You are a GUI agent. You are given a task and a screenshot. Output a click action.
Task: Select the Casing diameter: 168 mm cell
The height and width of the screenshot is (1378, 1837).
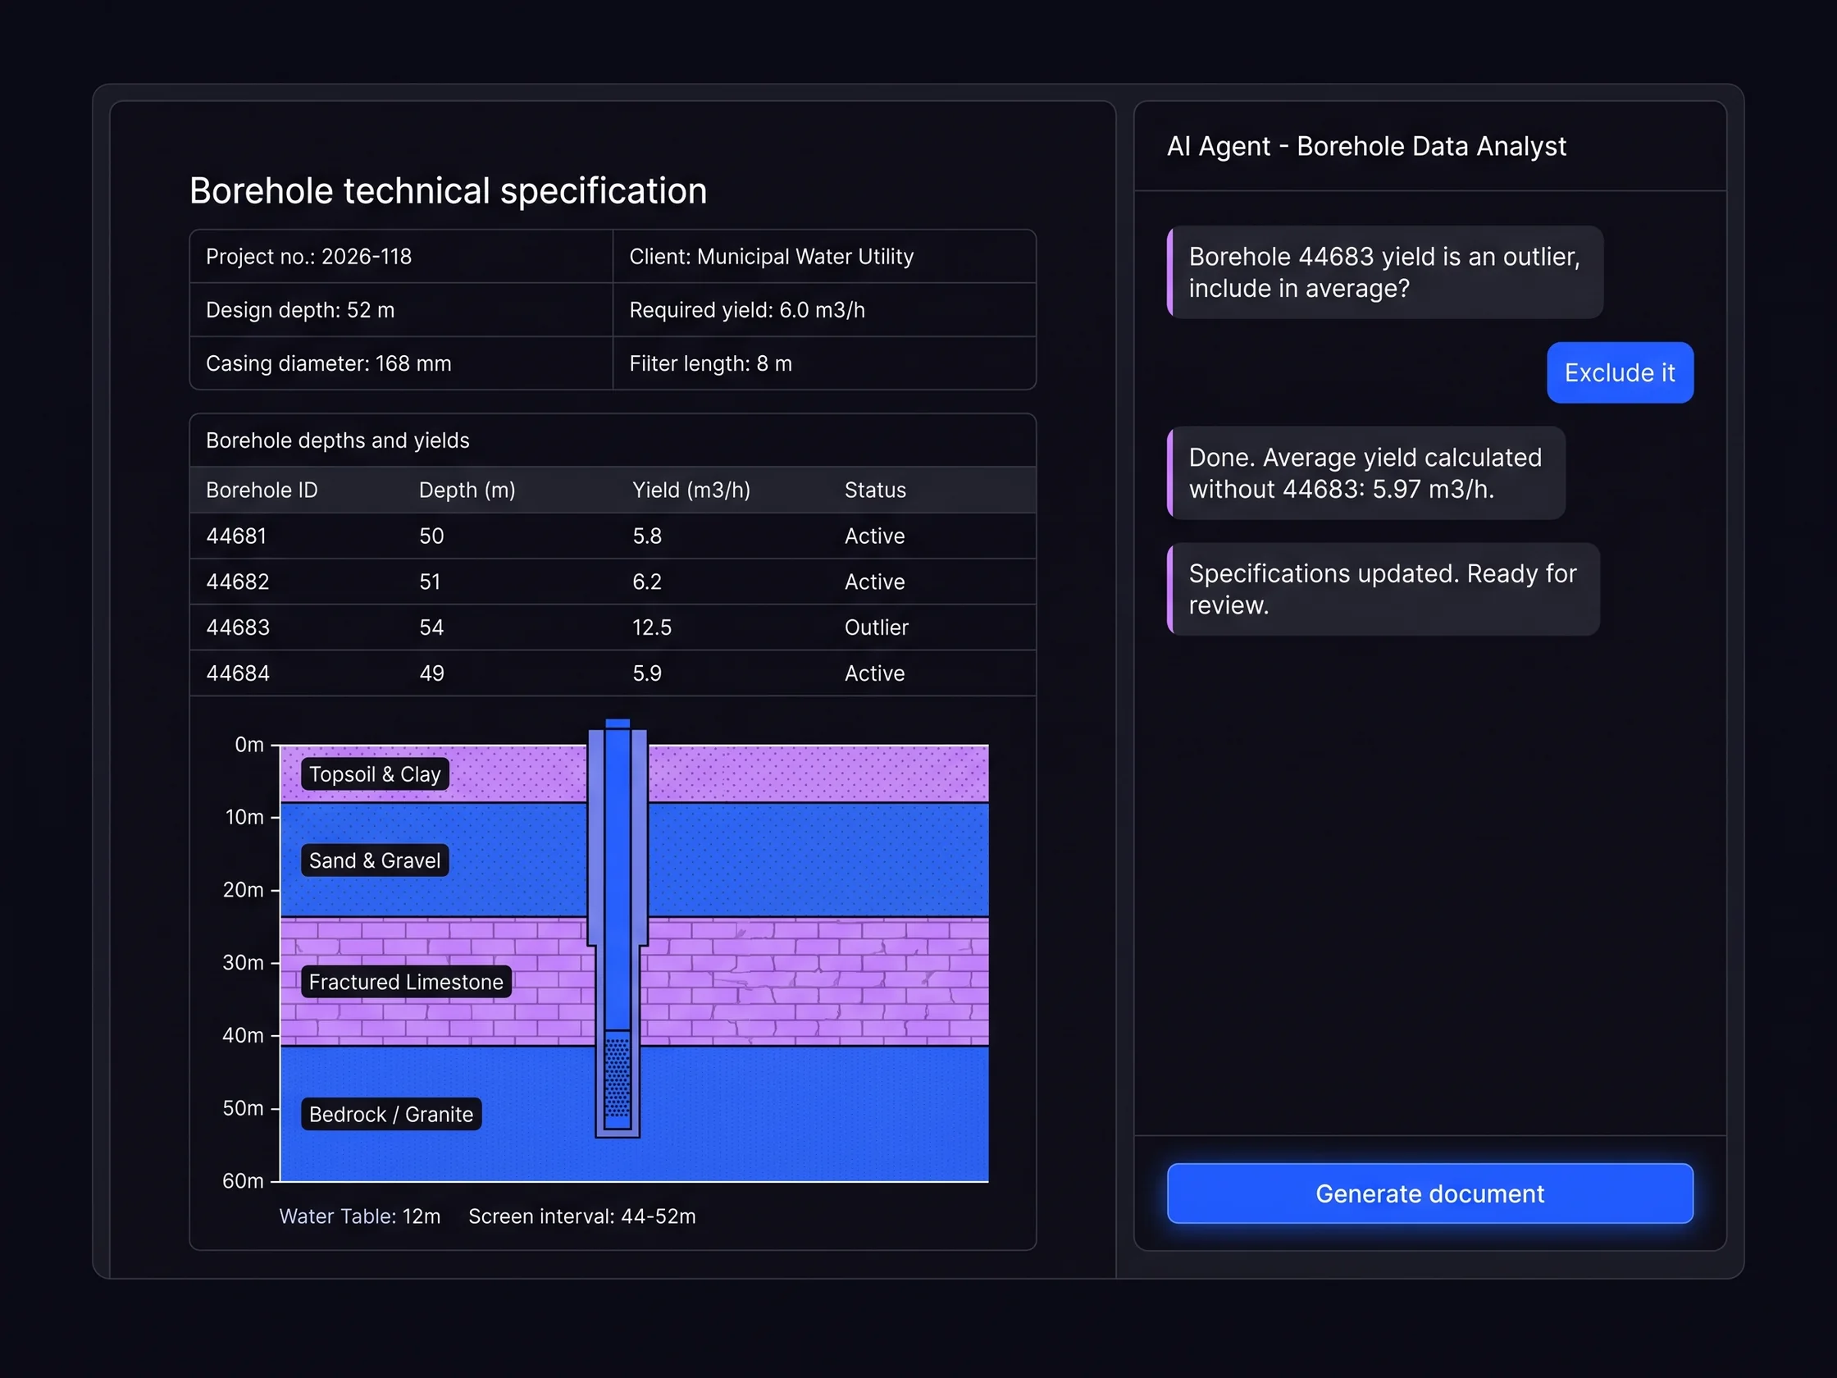pos(401,363)
